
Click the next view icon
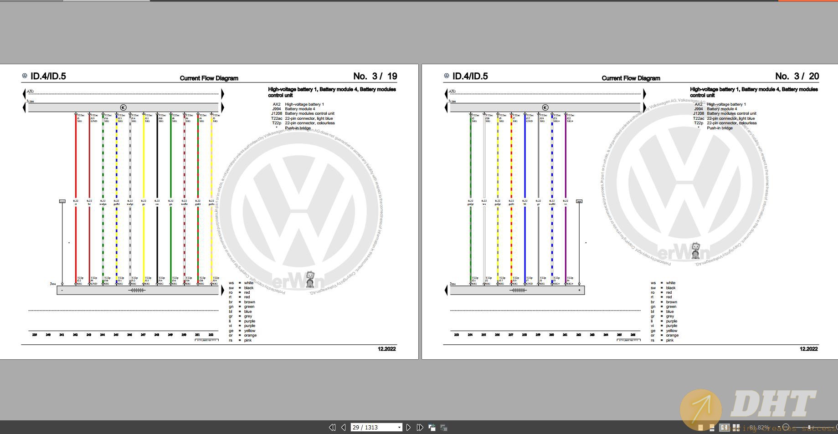[443, 427]
